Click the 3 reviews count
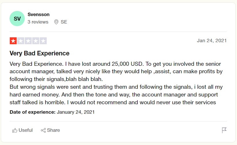The width and height of the screenshot is (237, 145). click(x=38, y=22)
